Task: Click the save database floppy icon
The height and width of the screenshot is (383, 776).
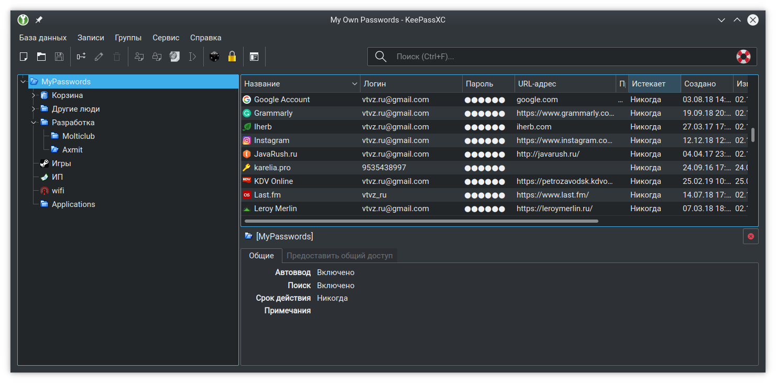Action: 59,57
